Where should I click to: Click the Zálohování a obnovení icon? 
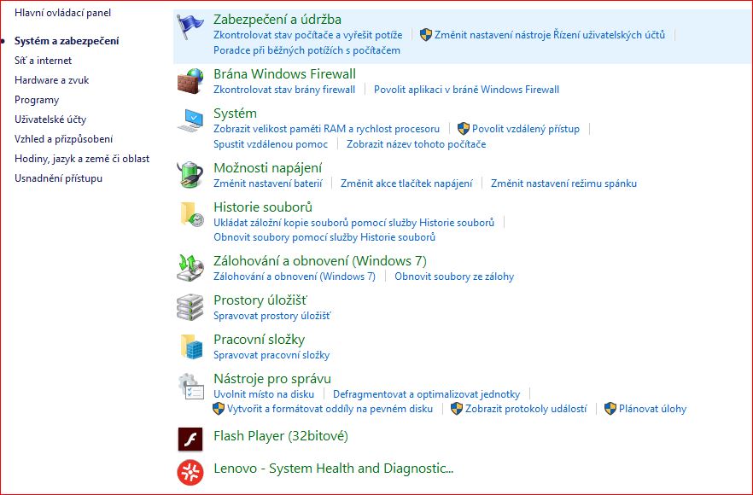click(190, 268)
